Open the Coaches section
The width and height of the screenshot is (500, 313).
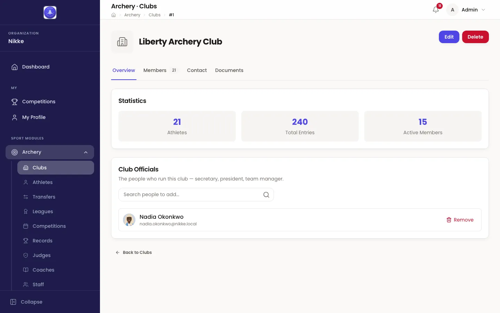[x=56, y=270]
